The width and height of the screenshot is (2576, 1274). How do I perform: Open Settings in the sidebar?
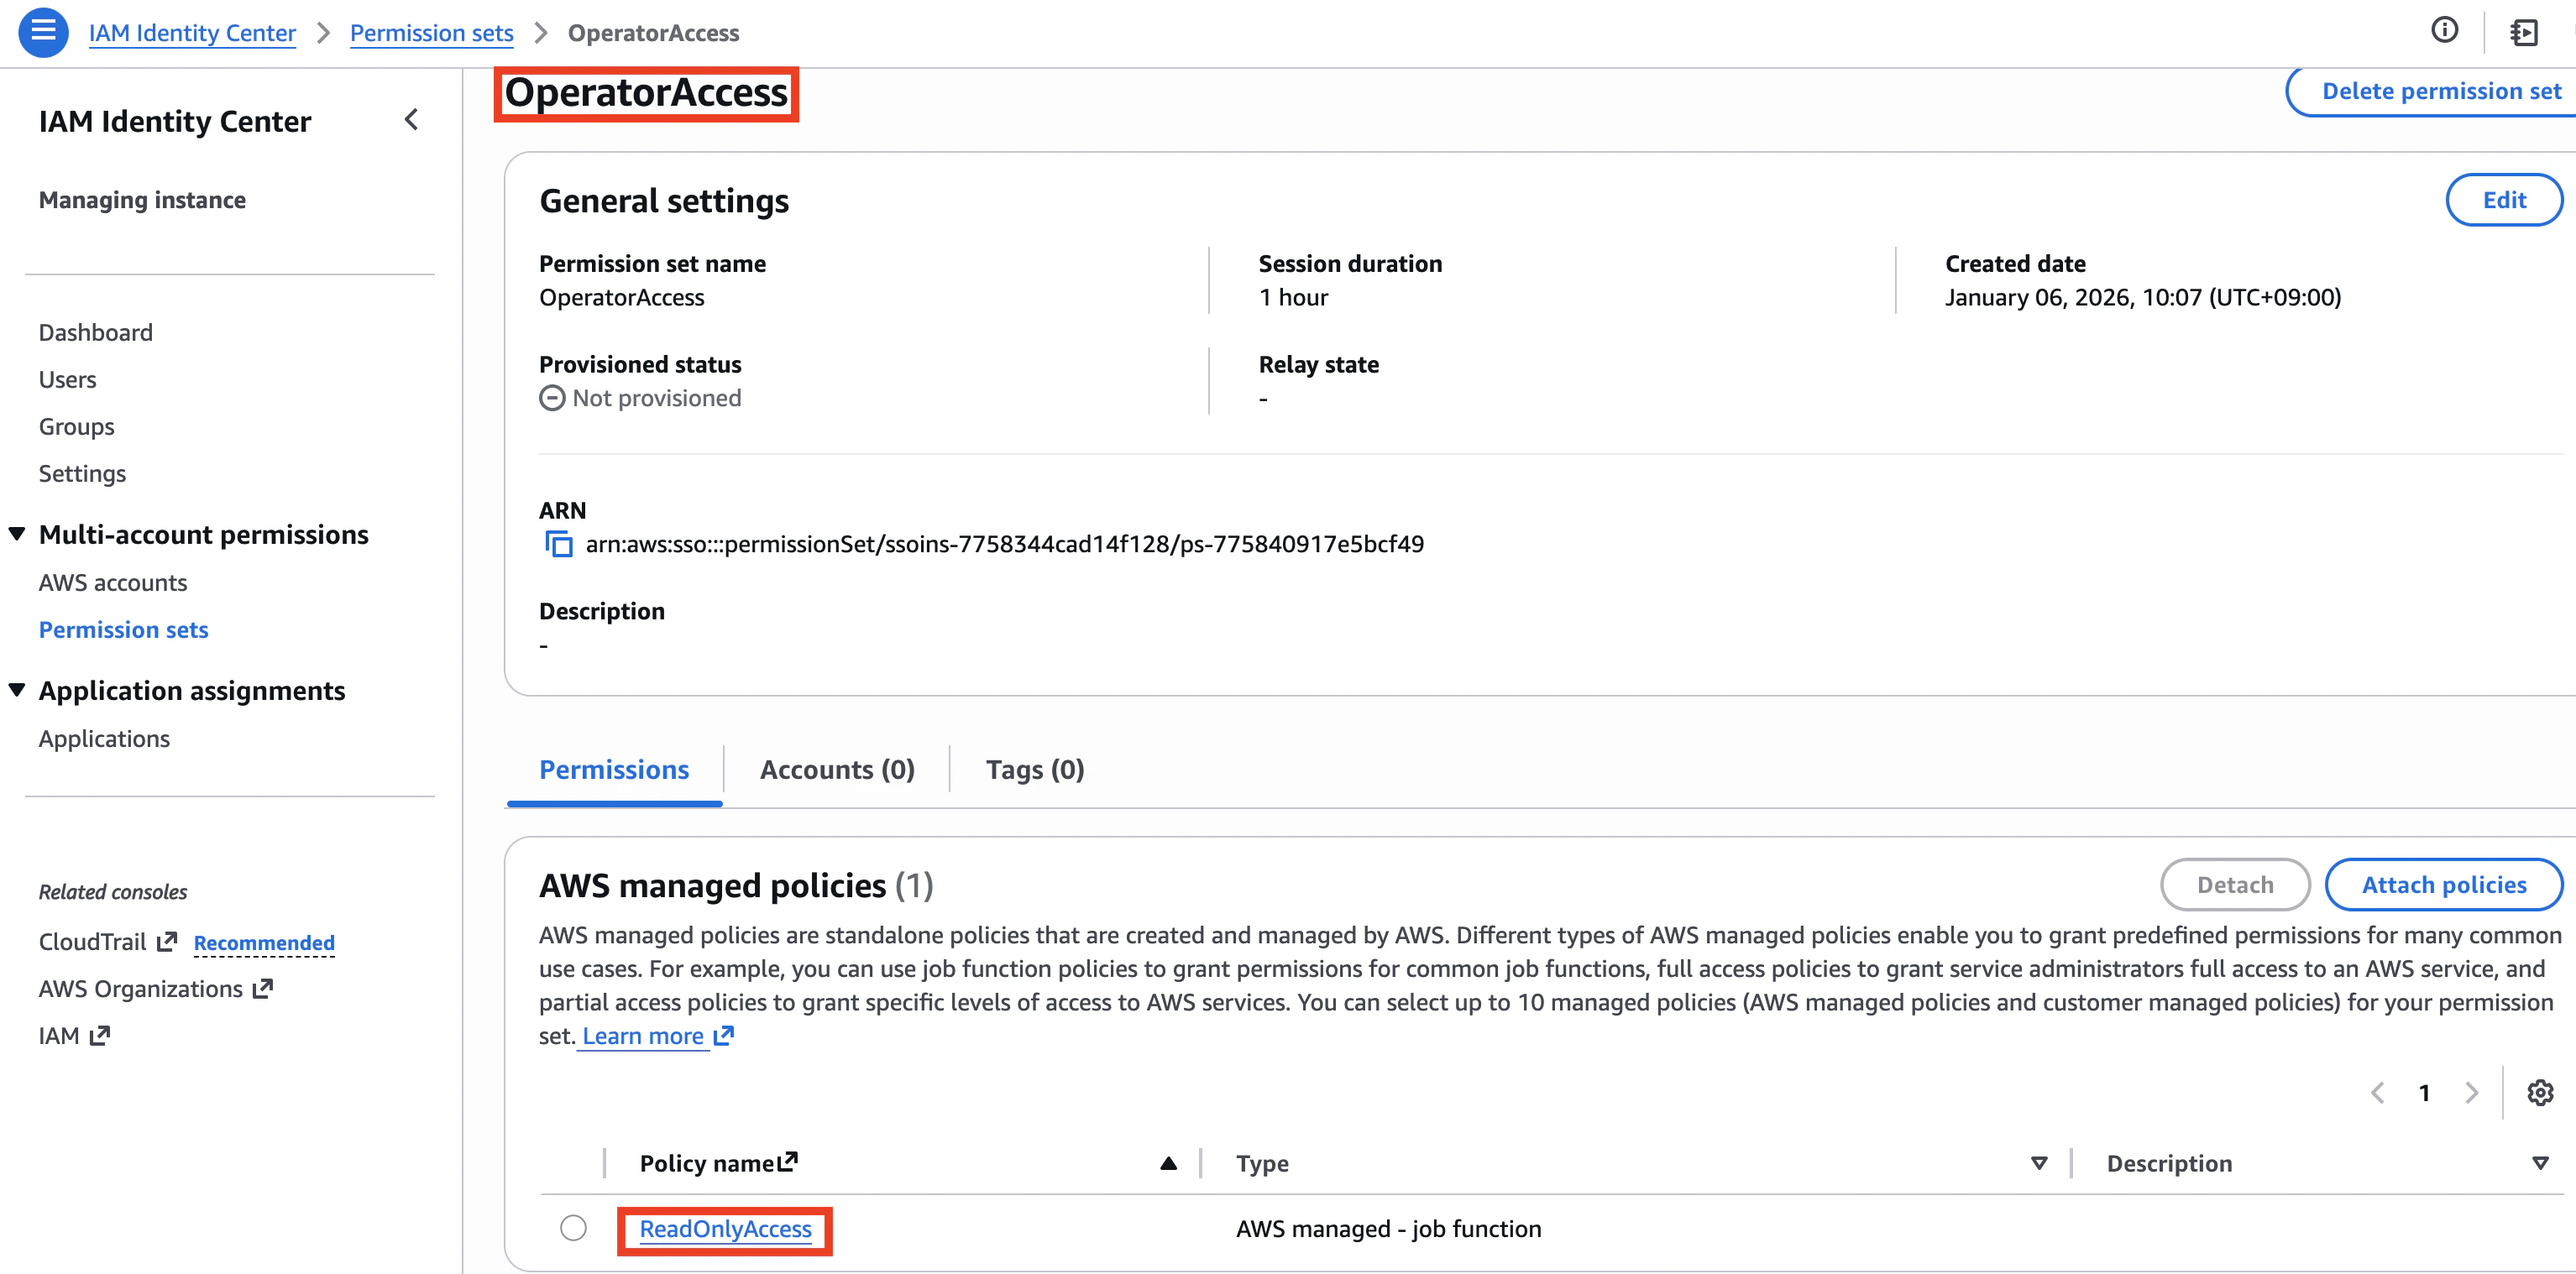(83, 473)
